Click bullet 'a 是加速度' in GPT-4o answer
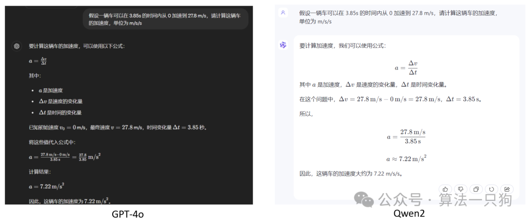This screenshot has width=529, height=221. coord(51,91)
